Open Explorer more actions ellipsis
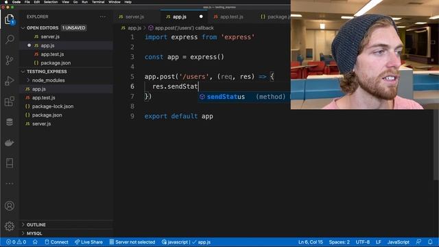Screen dimensions: 439x247 coord(103,16)
